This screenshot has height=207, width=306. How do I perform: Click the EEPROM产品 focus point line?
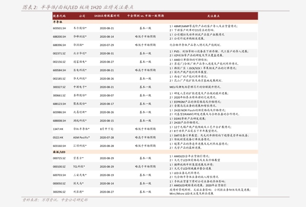[195, 102]
